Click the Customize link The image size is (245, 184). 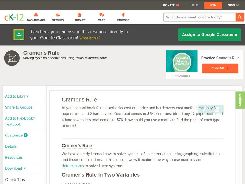pos(14,135)
